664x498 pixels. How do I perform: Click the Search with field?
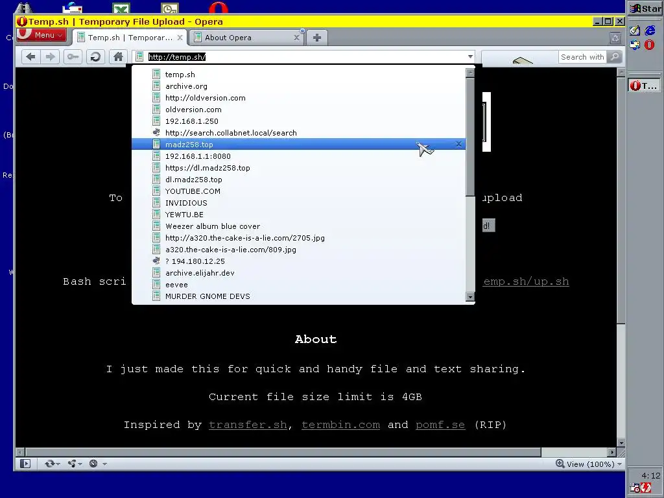point(582,57)
